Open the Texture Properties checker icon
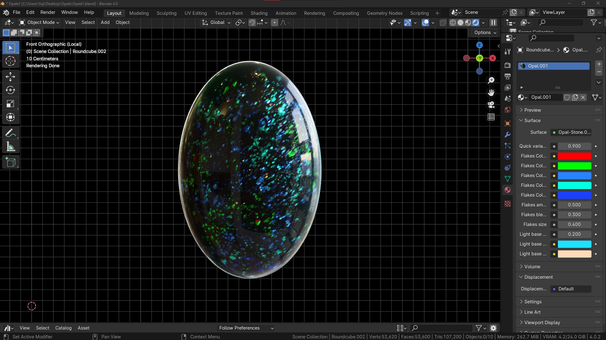This screenshot has width=606, height=340. tap(508, 204)
